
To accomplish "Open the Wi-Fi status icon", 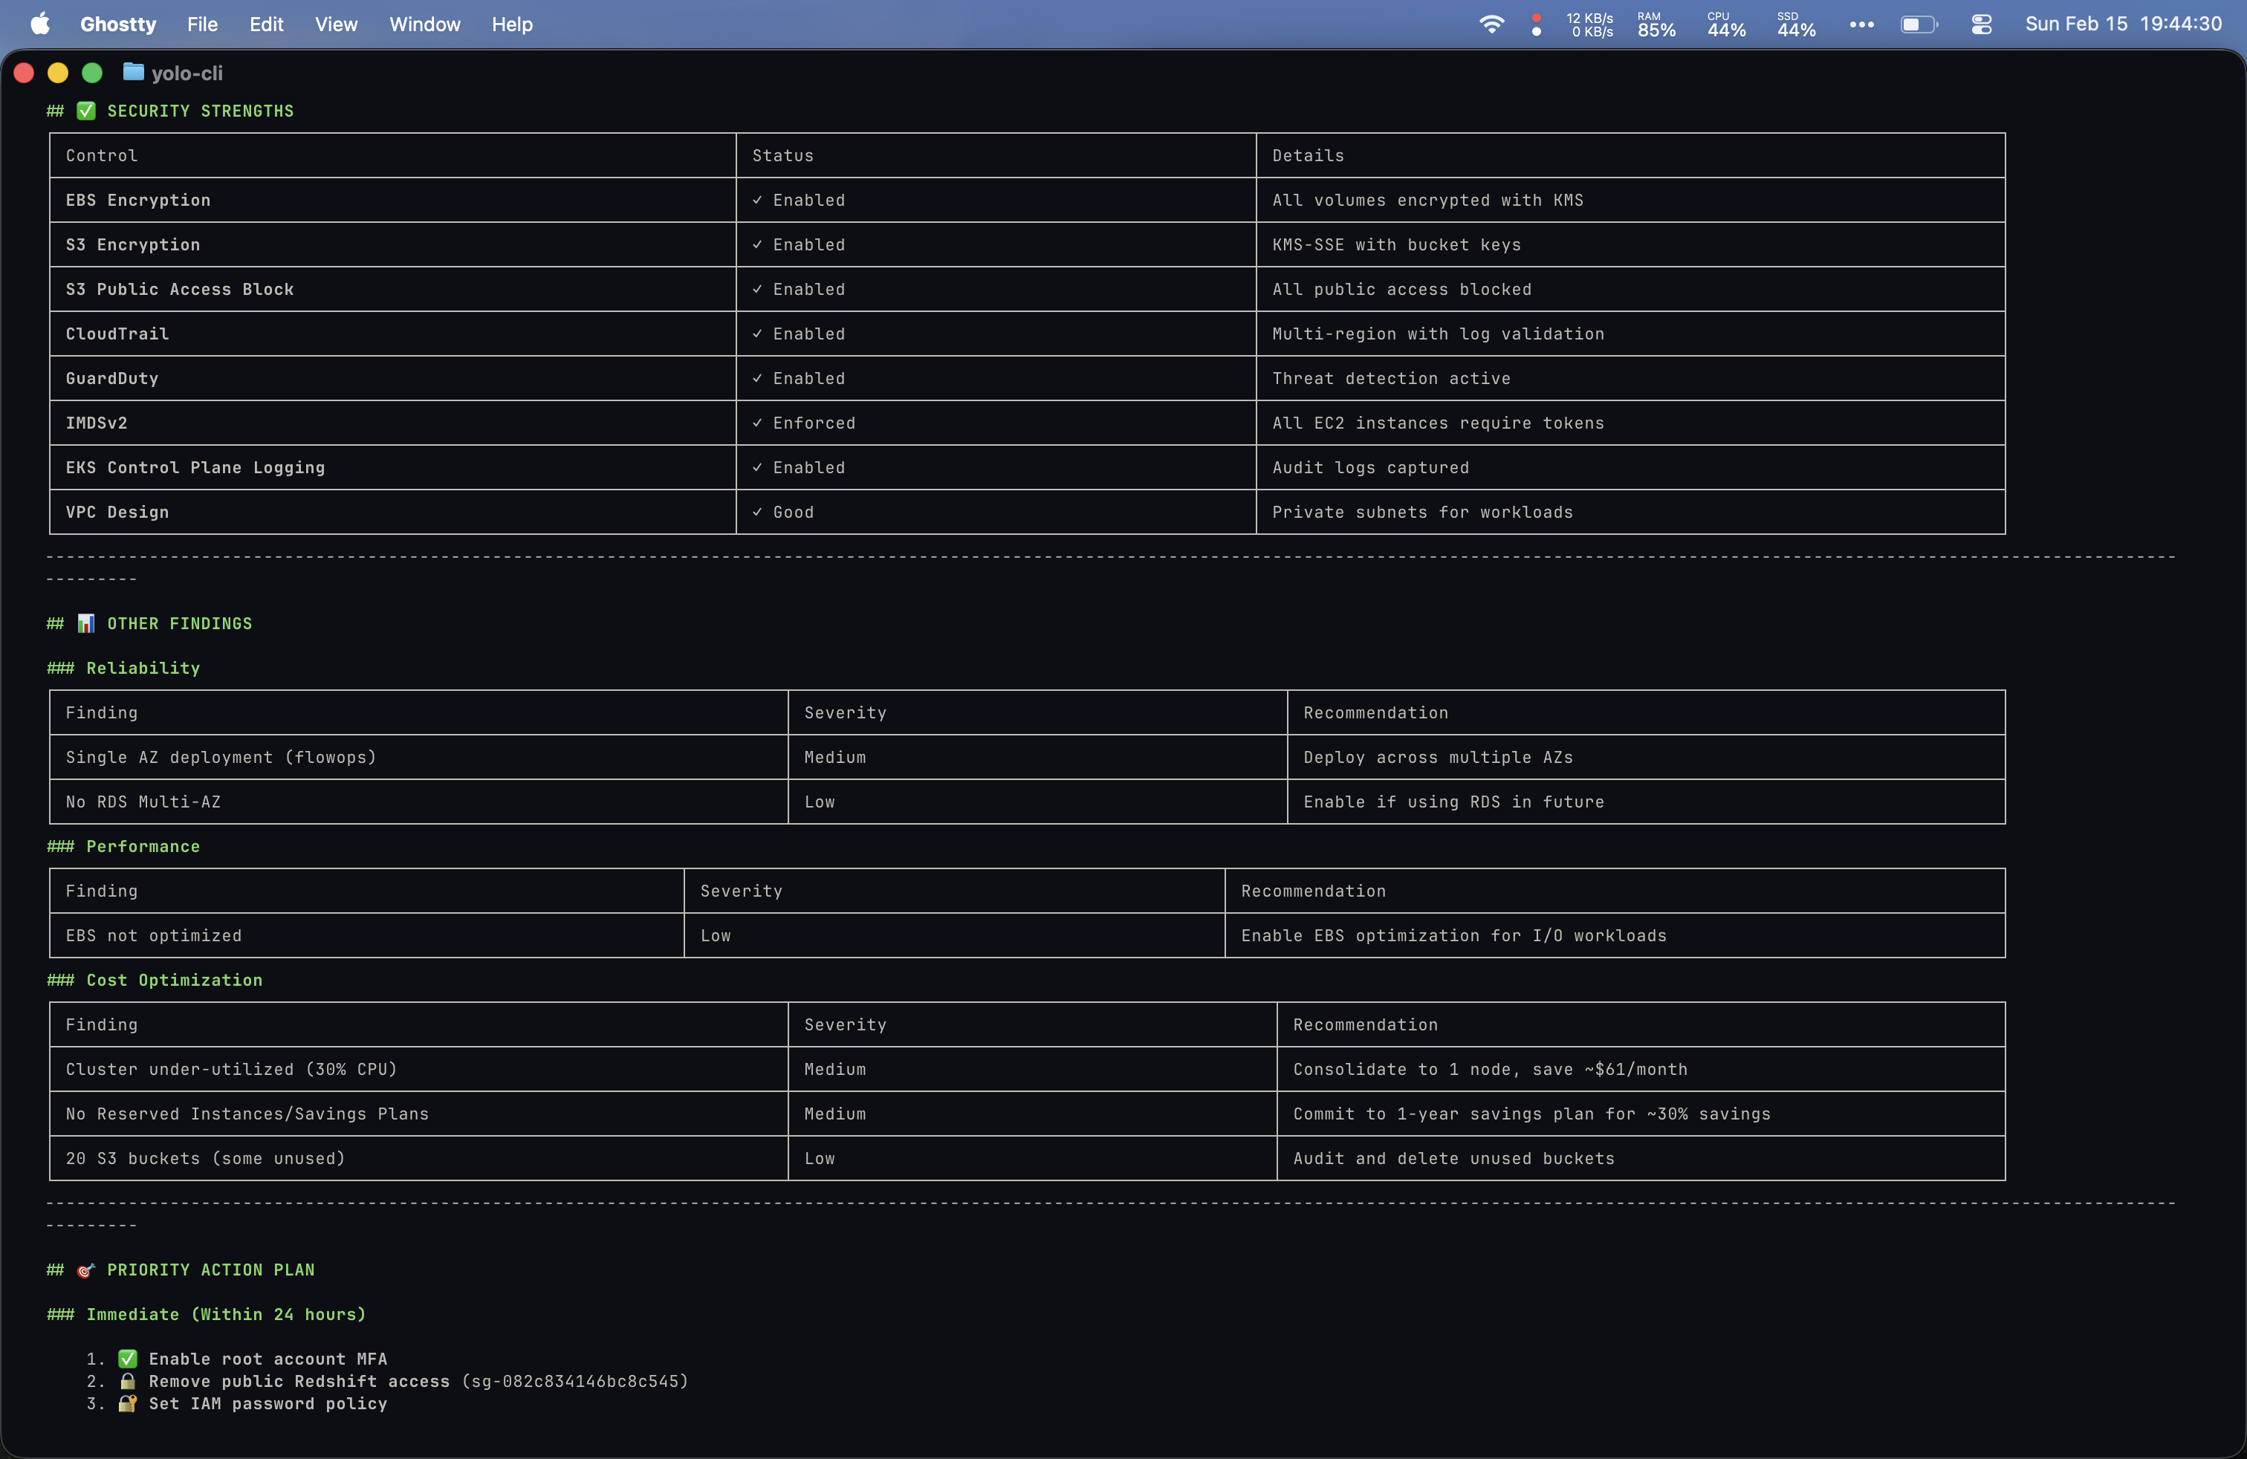I will (x=1492, y=24).
